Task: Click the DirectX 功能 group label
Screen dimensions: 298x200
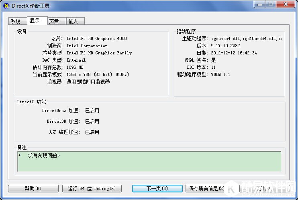Action: (x=32, y=102)
